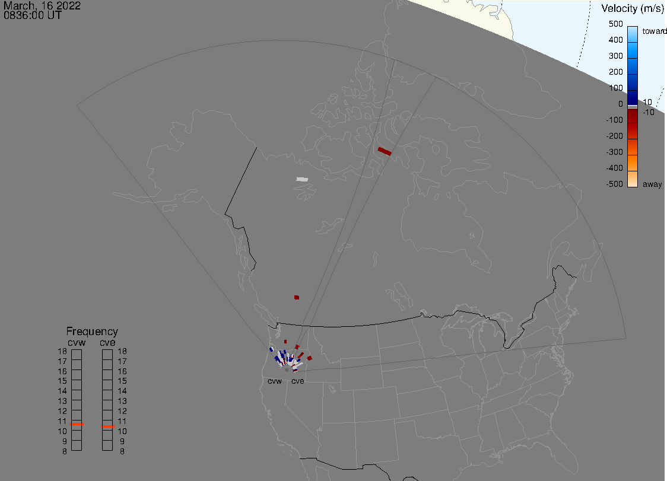667x481 pixels.
Task: Click the 'cve' radar label on map
Action: (x=298, y=381)
